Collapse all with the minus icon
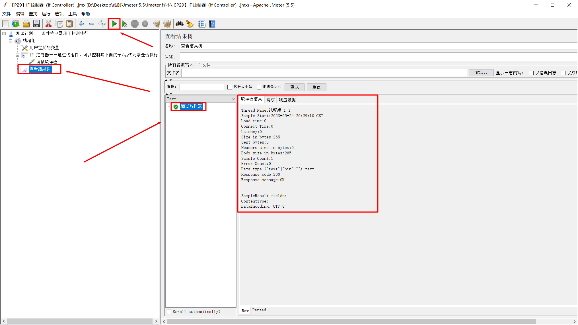Image resolution: width=578 pixels, height=325 pixels. [x=92, y=24]
